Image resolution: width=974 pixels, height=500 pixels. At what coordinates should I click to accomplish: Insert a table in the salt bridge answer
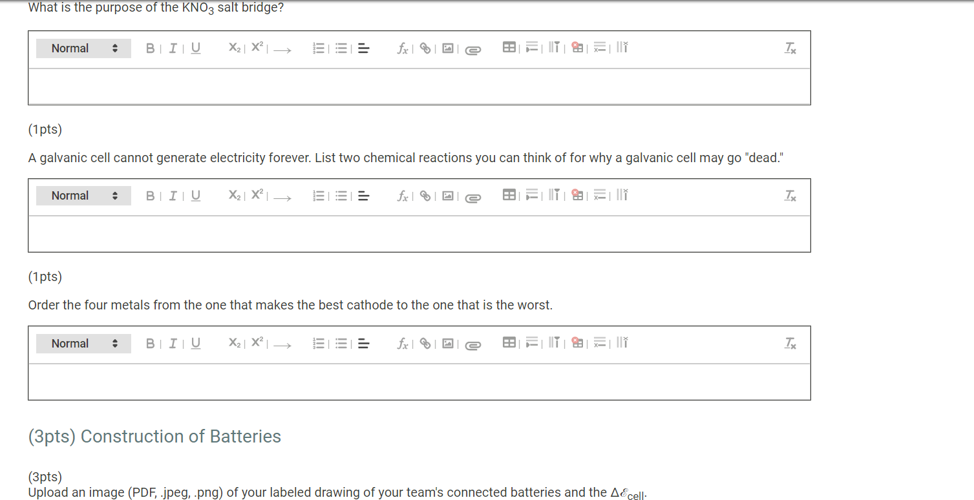(x=509, y=48)
